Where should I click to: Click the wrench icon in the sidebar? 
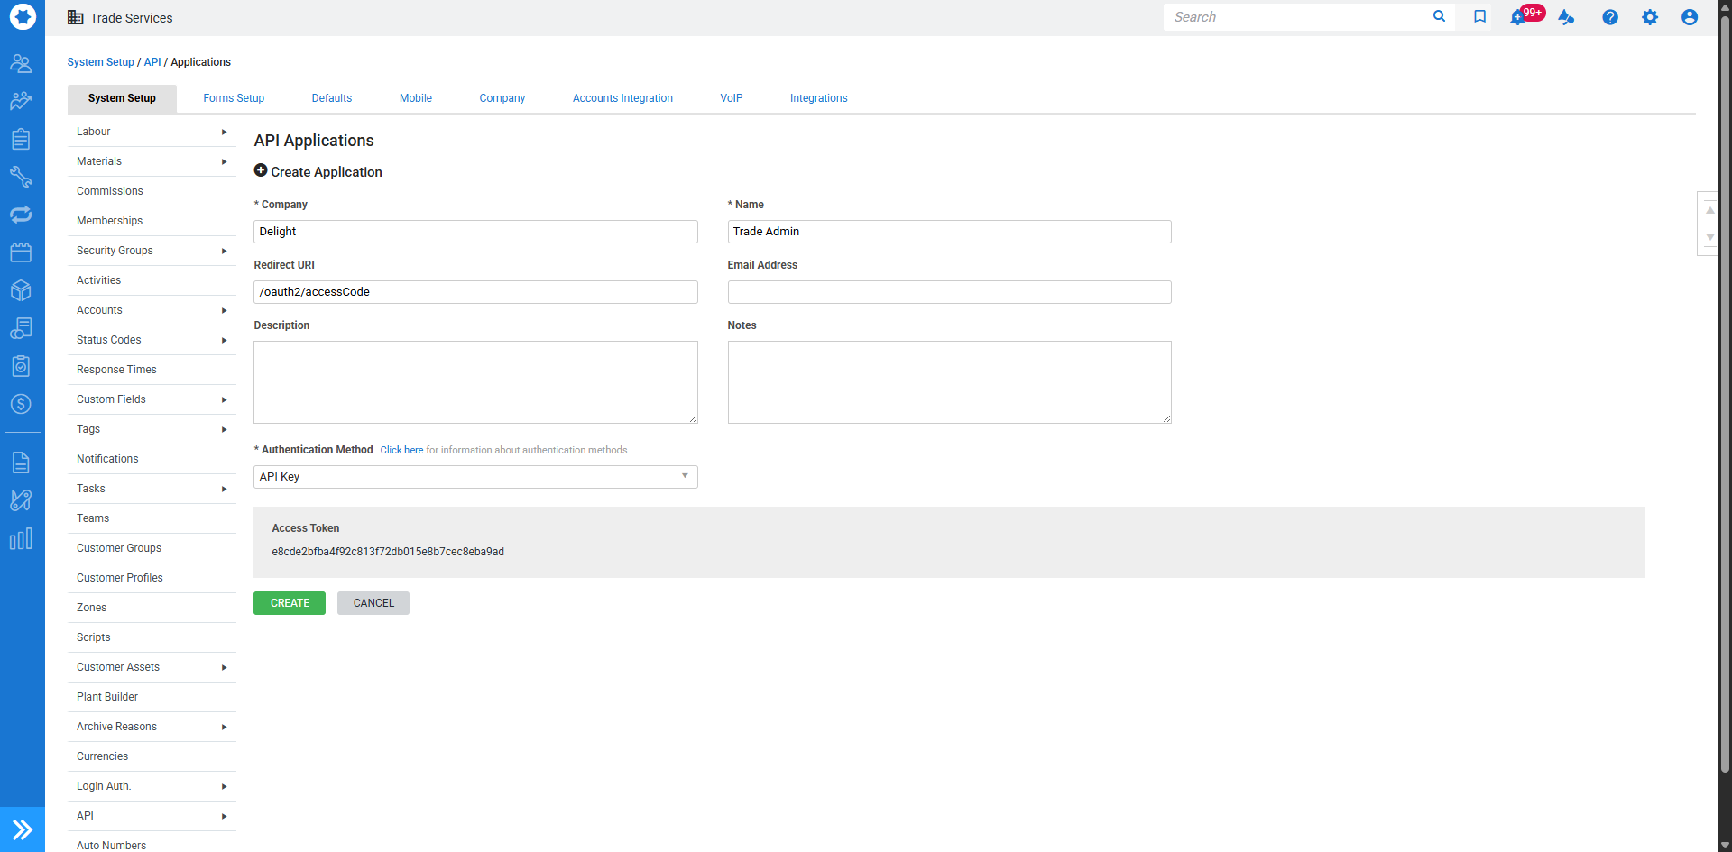tap(21, 177)
